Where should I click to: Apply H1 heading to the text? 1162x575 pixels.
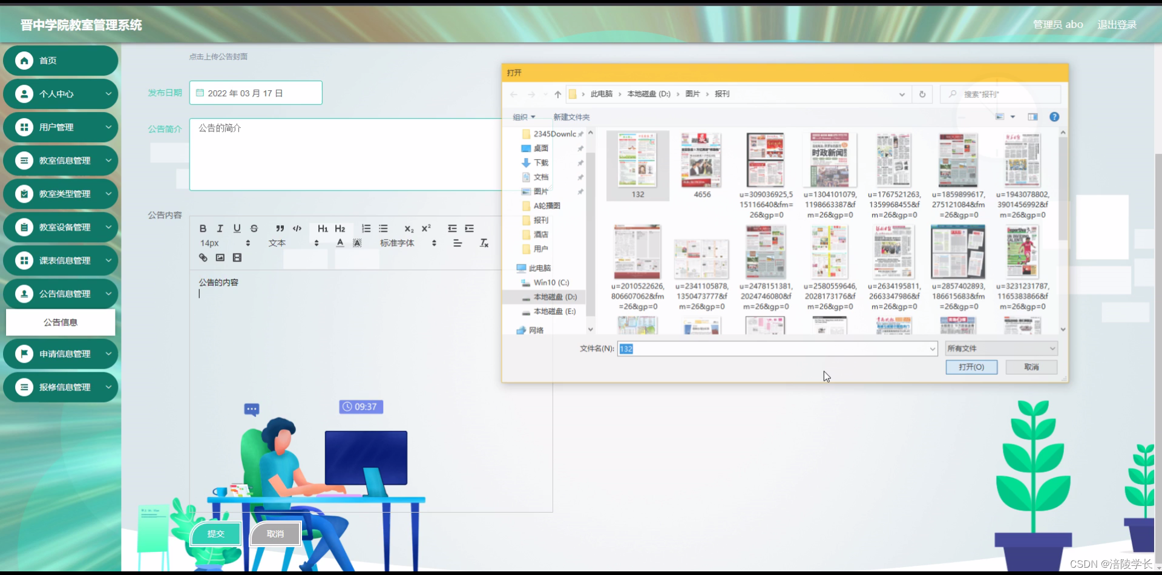(x=323, y=228)
